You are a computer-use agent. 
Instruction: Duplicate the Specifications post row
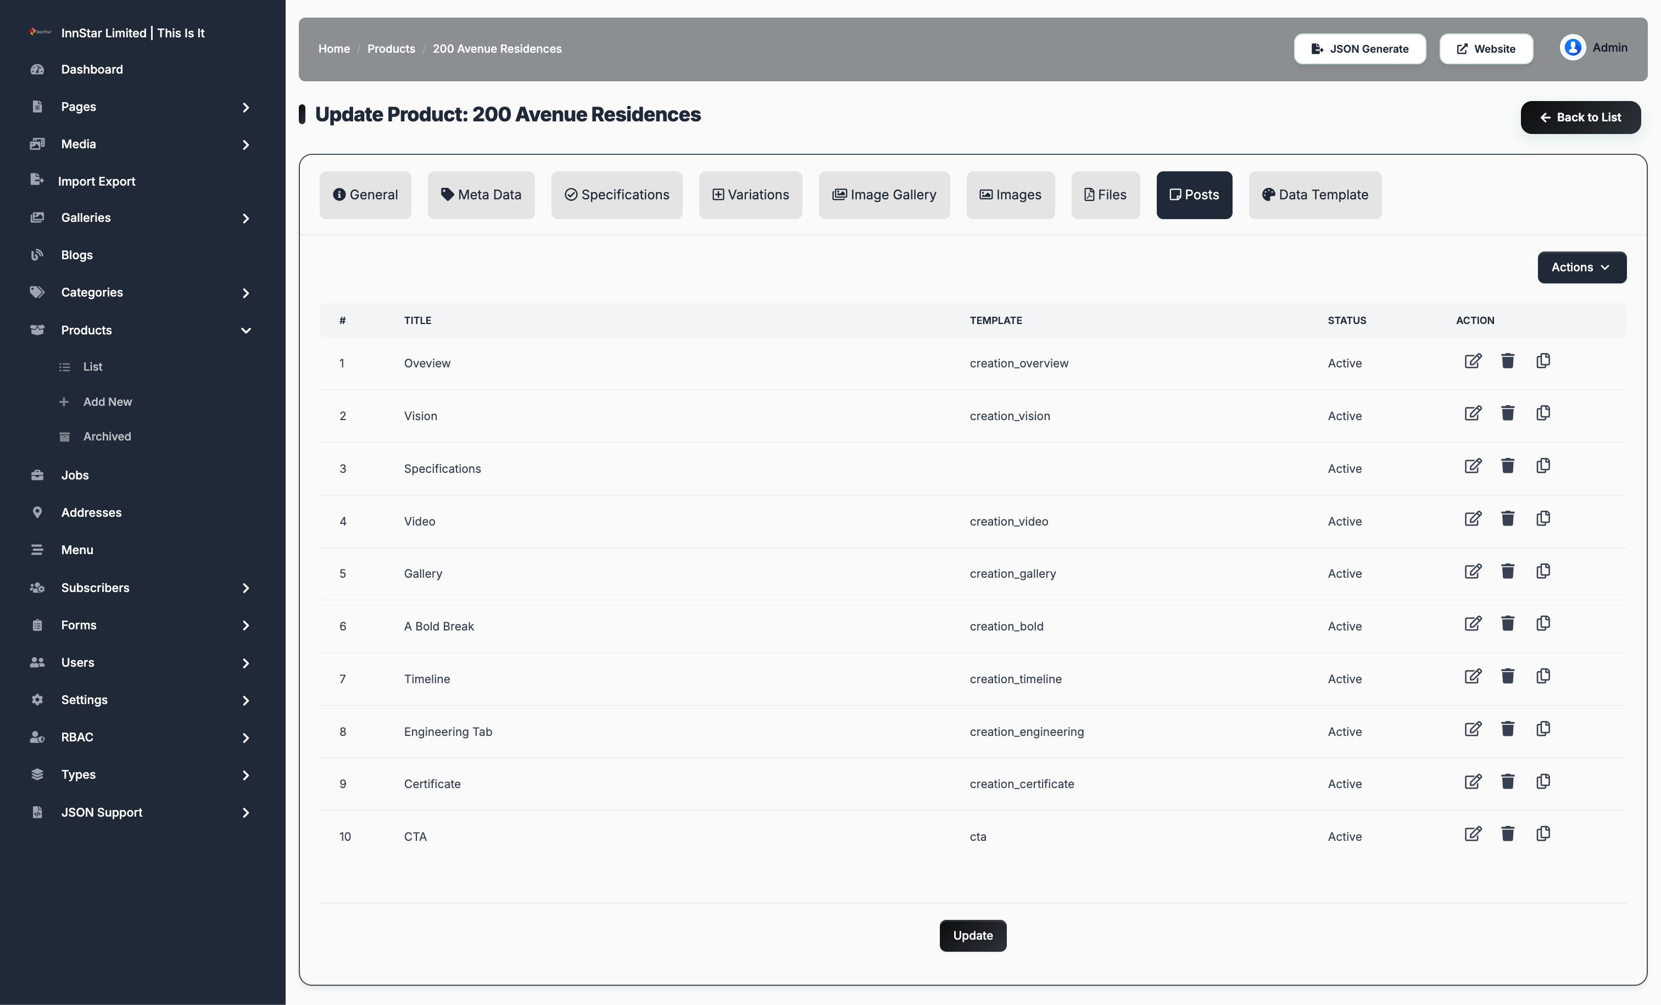coord(1543,466)
